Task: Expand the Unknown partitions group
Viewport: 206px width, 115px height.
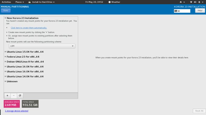Action: click(x=5, y=81)
